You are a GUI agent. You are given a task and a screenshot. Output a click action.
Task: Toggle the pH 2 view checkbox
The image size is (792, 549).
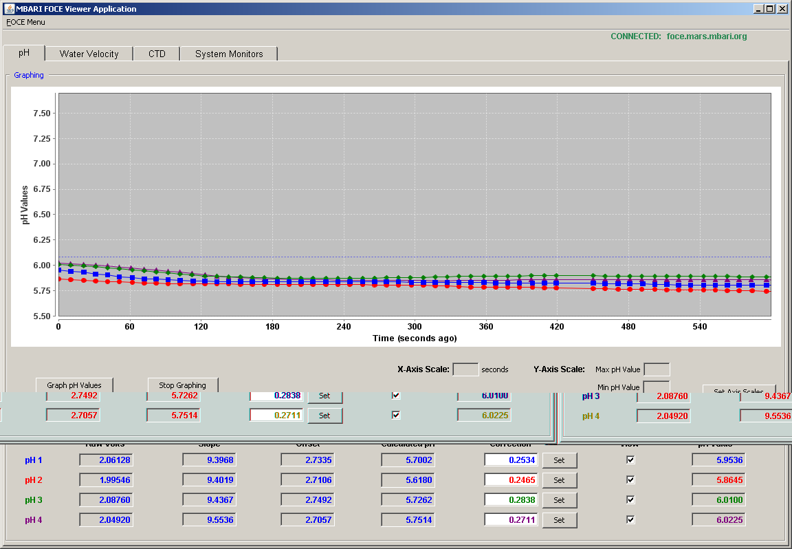[630, 480]
